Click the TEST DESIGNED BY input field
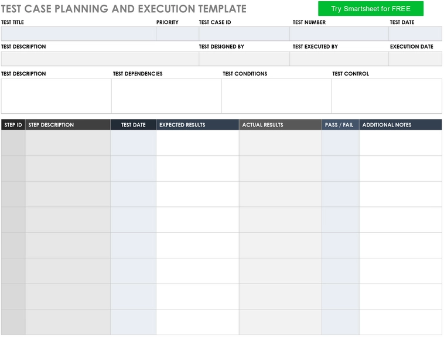This screenshot has height=337, width=444. coord(244,59)
